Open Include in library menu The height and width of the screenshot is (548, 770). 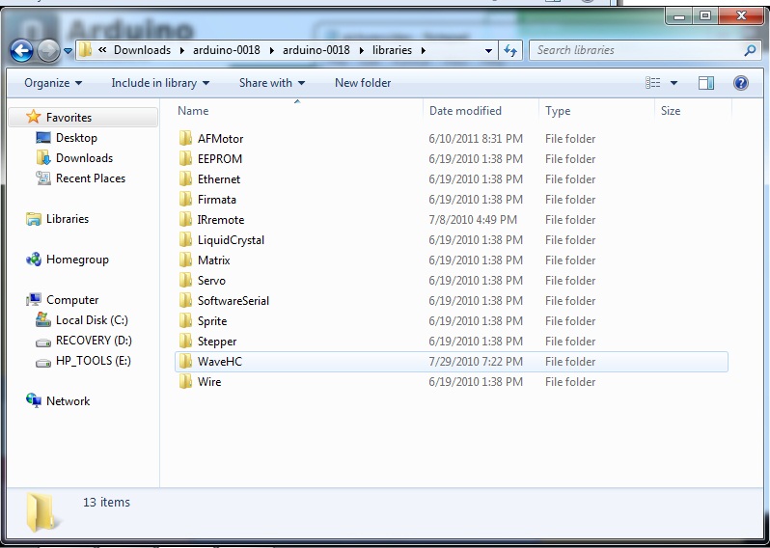pyautogui.click(x=160, y=83)
